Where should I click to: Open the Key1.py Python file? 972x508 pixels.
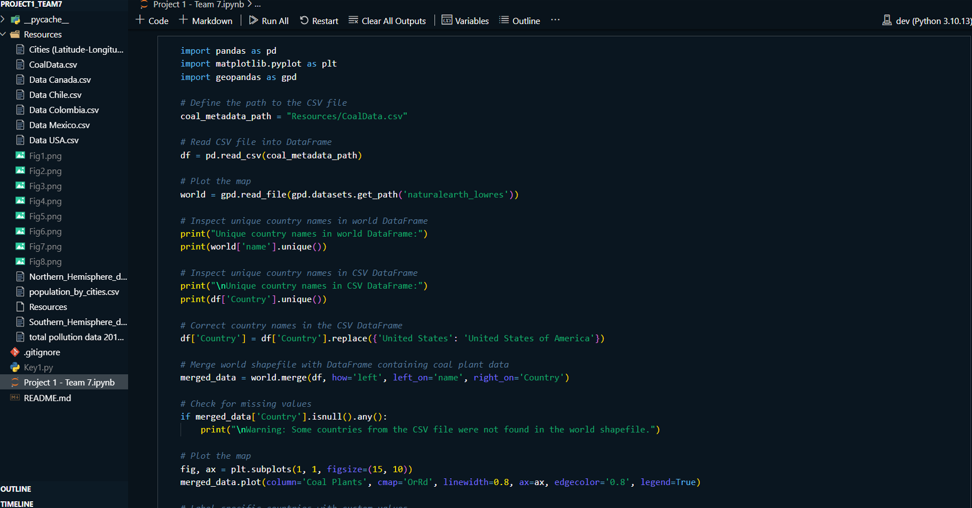tap(38, 367)
